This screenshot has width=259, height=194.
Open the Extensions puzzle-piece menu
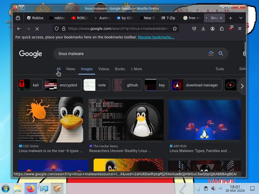[x=222, y=29]
